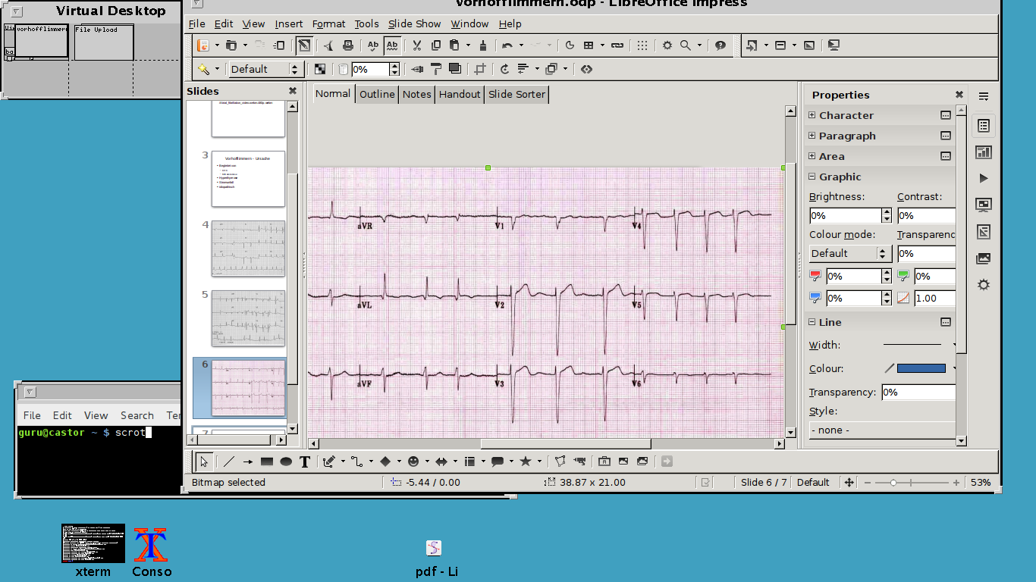Toggle Display Grid dotted icon

[x=642, y=45]
